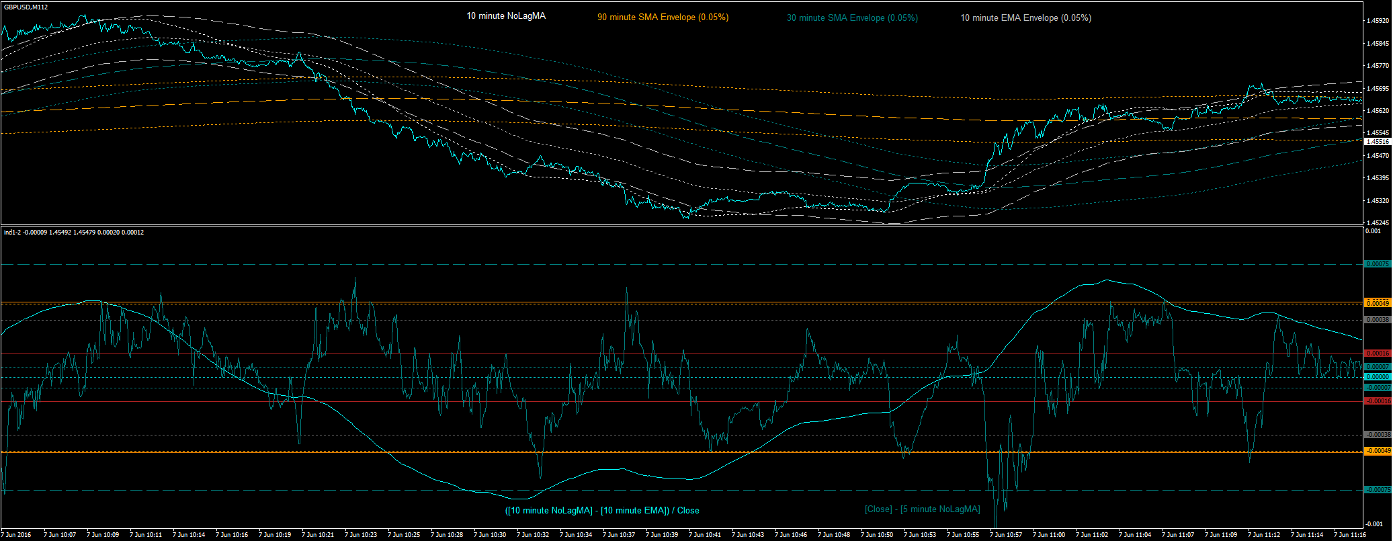
Task: Click the [Close] - [5 minute NoLagMA] label
Action: (x=922, y=509)
